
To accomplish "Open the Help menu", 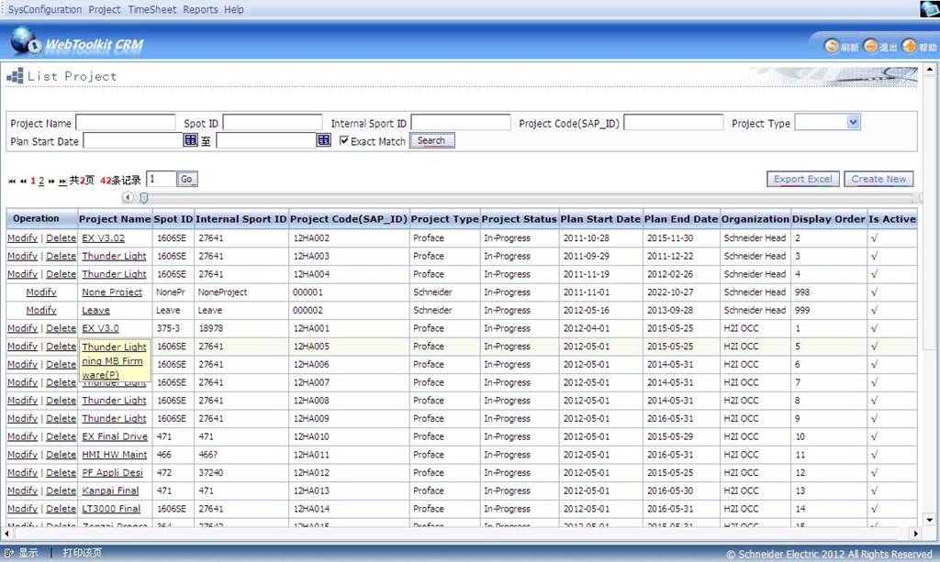I will tap(234, 9).
